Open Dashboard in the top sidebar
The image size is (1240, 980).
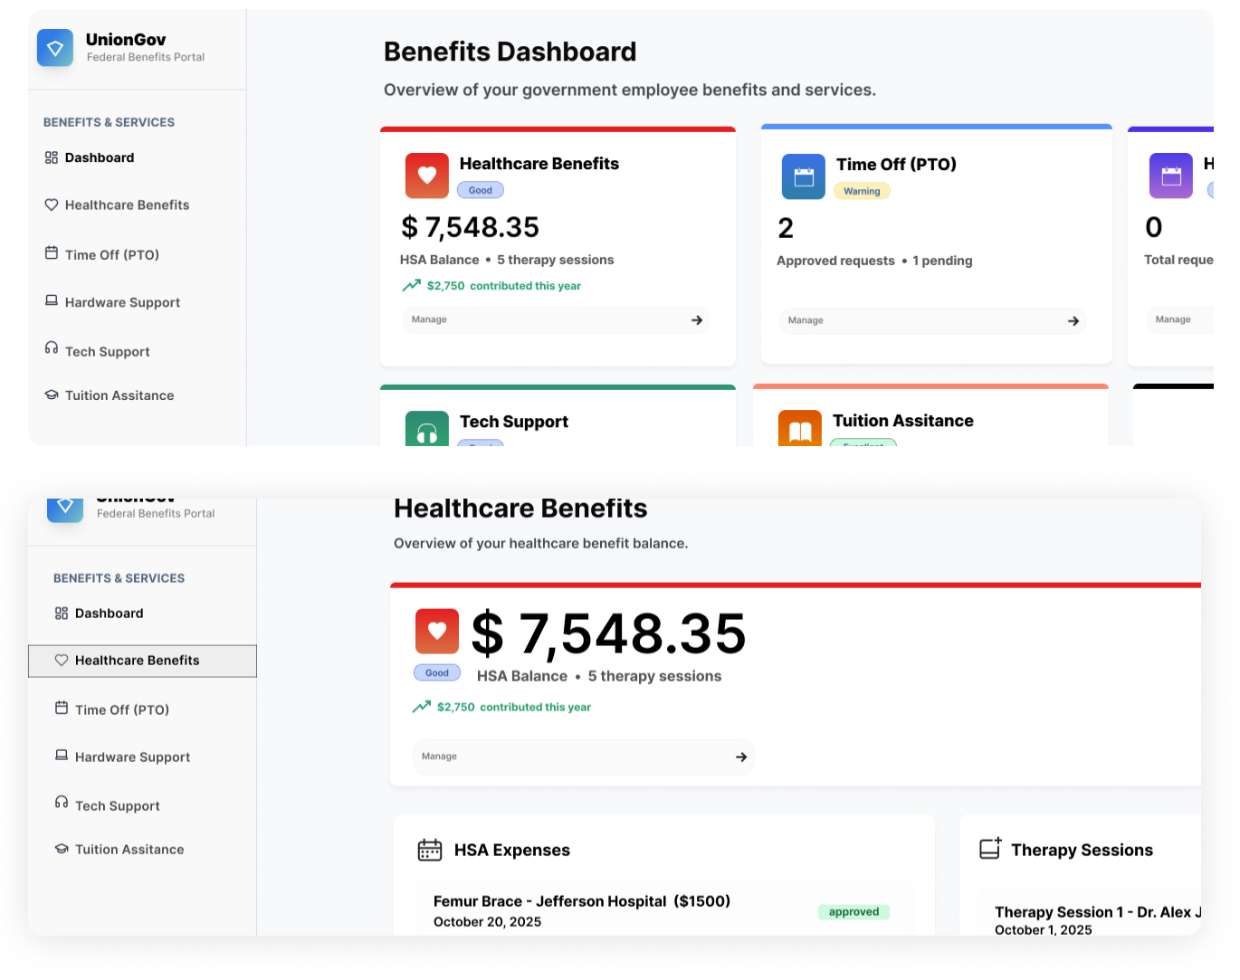[99, 157]
